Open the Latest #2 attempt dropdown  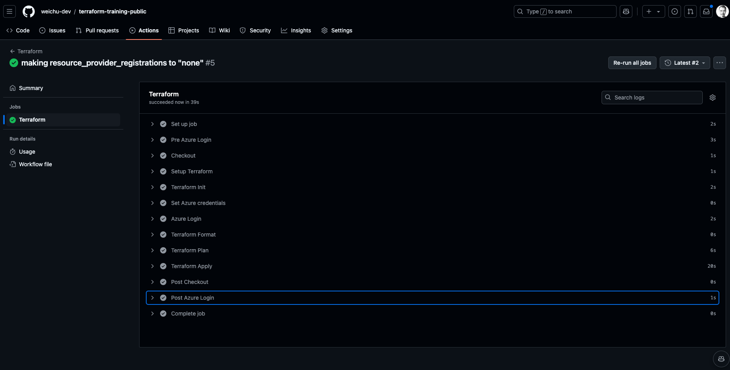click(685, 63)
